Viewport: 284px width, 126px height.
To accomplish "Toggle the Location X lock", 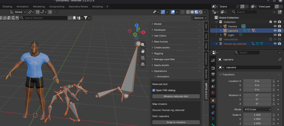I will pyautogui.click(x=274, y=81).
